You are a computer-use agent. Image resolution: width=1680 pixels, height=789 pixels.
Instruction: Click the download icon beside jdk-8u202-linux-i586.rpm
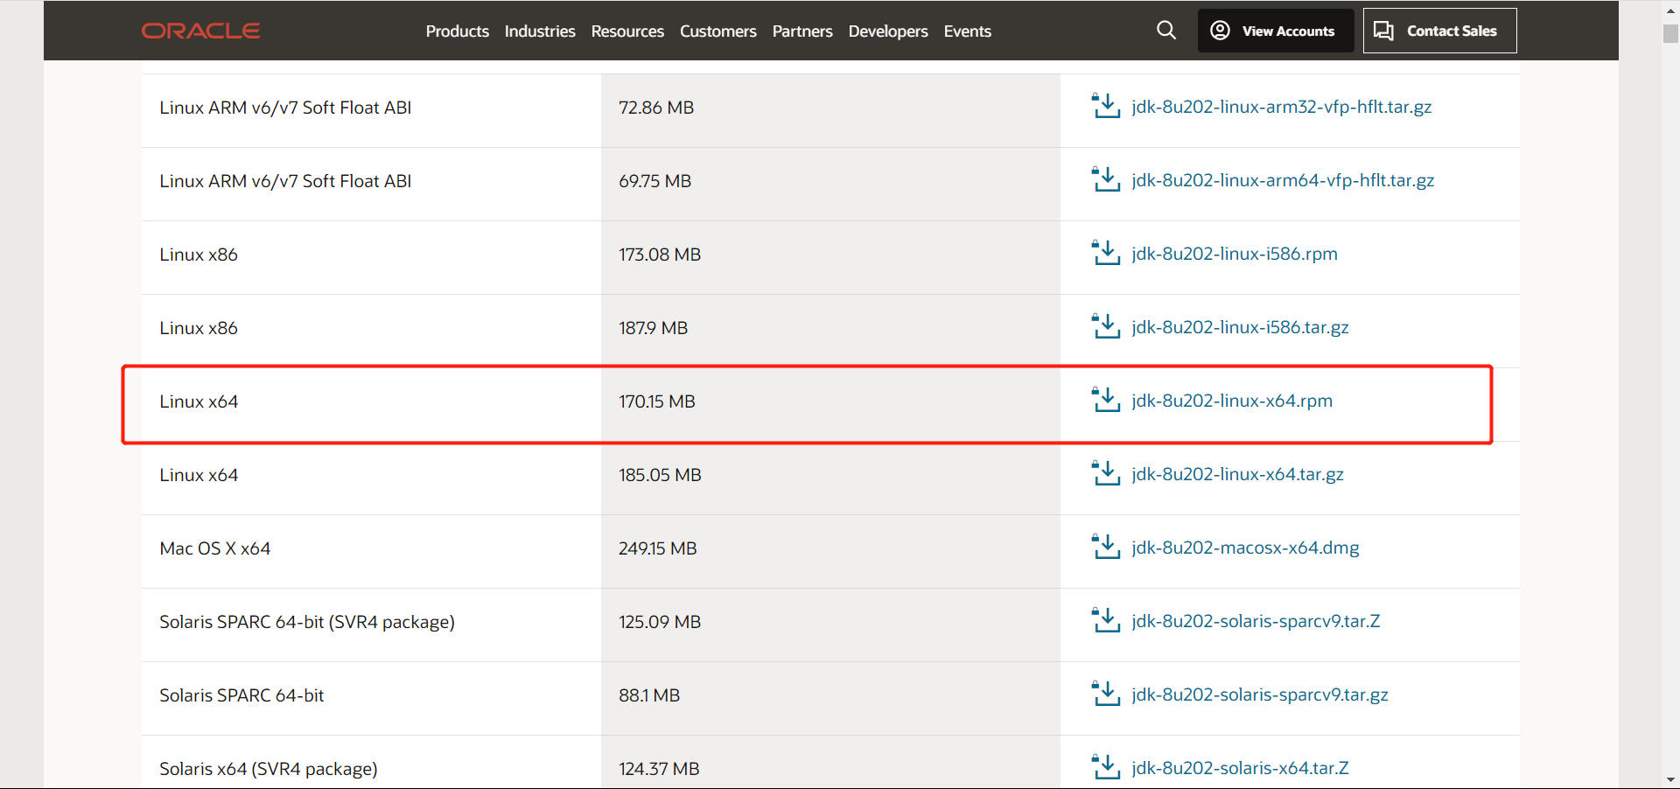coord(1105,253)
